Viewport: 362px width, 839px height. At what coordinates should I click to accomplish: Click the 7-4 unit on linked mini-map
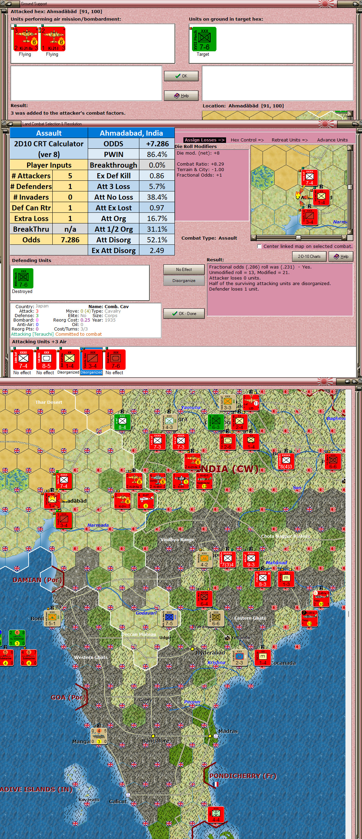point(309,178)
